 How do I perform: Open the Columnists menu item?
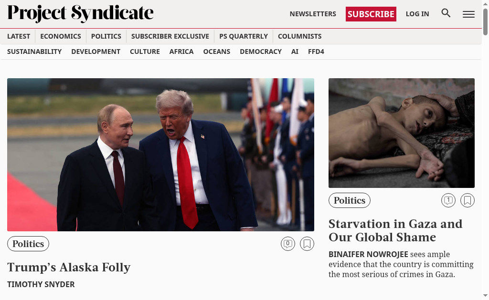point(299,36)
